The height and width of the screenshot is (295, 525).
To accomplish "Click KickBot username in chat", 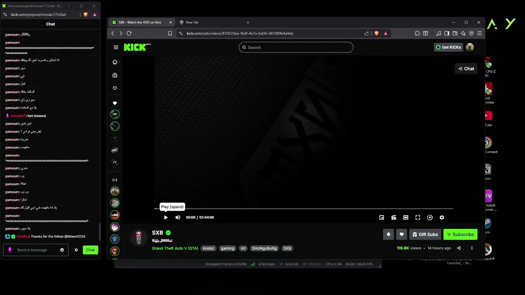I will [x=23, y=236].
